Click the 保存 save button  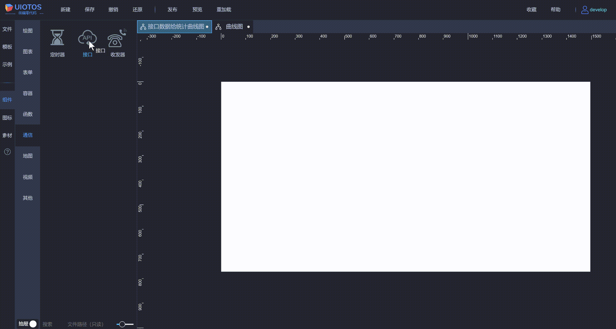pyautogui.click(x=90, y=9)
